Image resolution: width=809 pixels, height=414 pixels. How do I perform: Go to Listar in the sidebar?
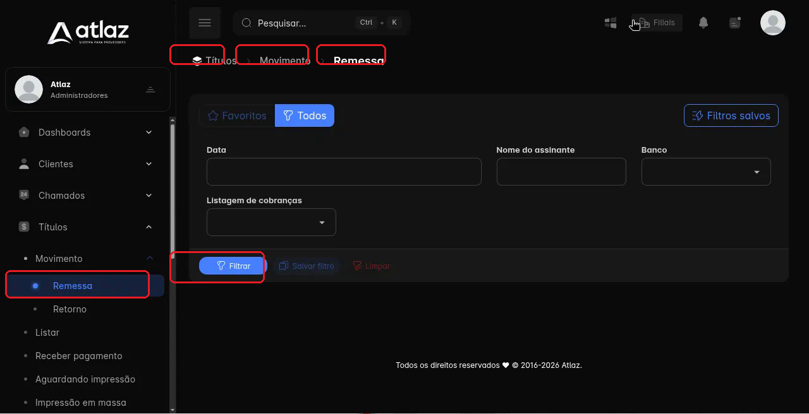(x=47, y=333)
